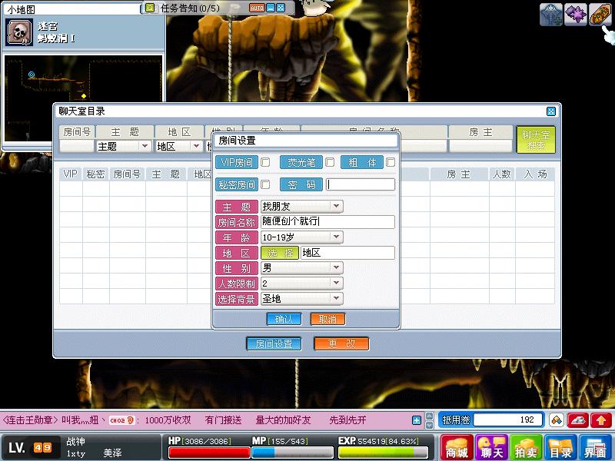This screenshot has height=461, width=615.
Task: Click 房主 column header in room list
Action: click(459, 174)
